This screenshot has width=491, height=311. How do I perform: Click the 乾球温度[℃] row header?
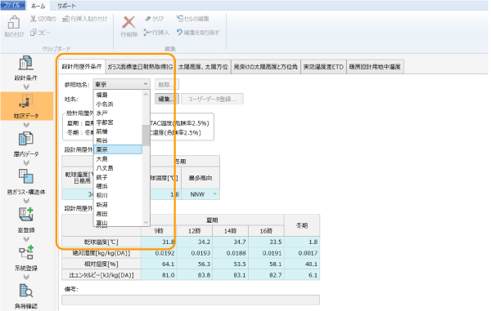coord(101,242)
